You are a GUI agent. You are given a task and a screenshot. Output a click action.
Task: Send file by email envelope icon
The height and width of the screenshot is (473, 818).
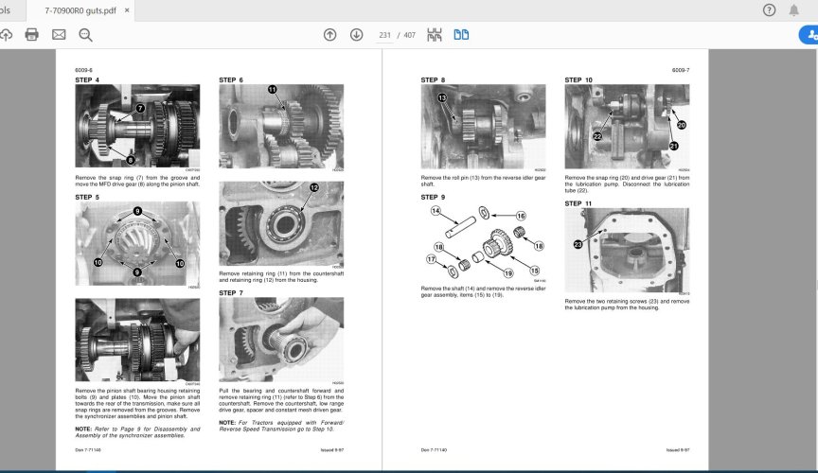click(59, 35)
